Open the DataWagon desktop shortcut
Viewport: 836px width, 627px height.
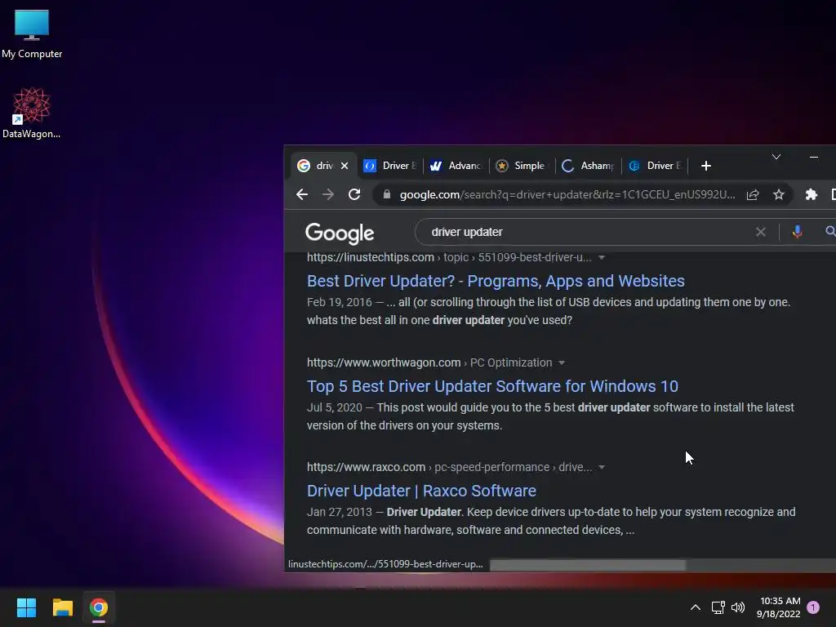(32, 113)
